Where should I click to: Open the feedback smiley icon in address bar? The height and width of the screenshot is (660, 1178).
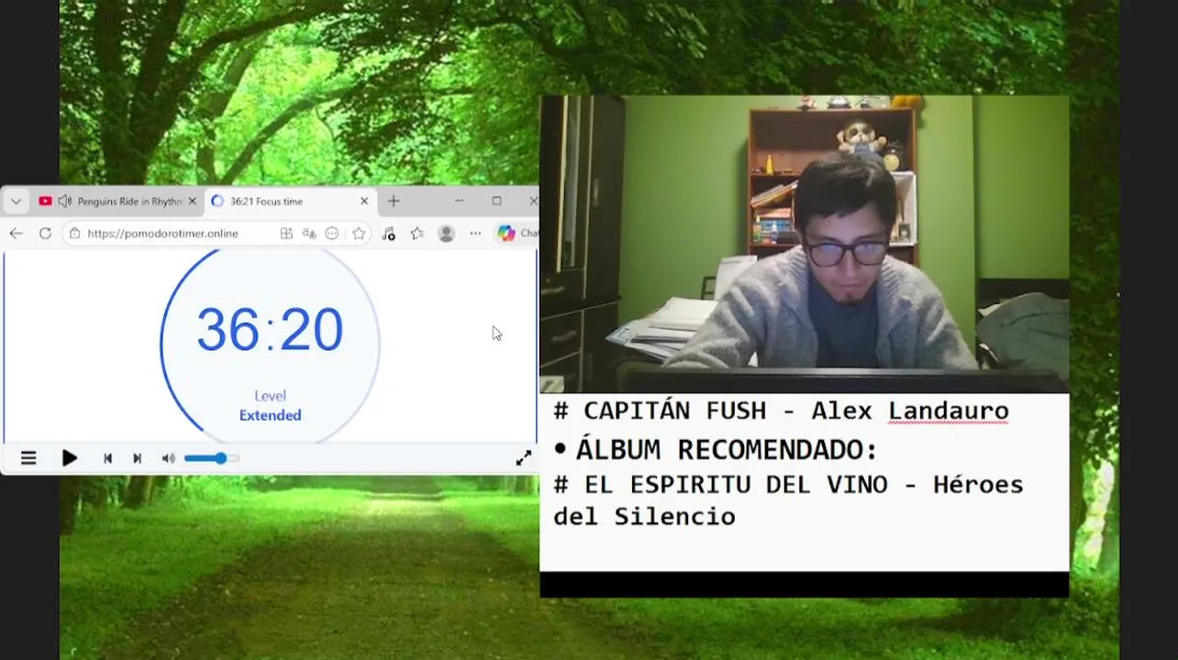pos(332,234)
